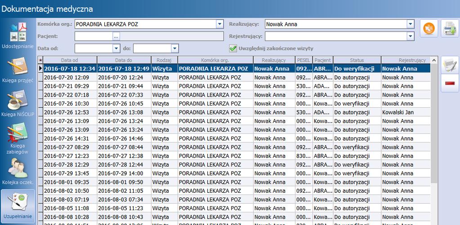Open Kolejka oczek. in the sidebar
Image resolution: width=460 pixels, height=225 pixels.
(x=18, y=172)
